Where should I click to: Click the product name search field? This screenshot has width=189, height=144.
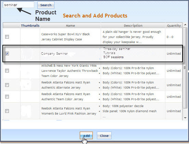[18, 5]
